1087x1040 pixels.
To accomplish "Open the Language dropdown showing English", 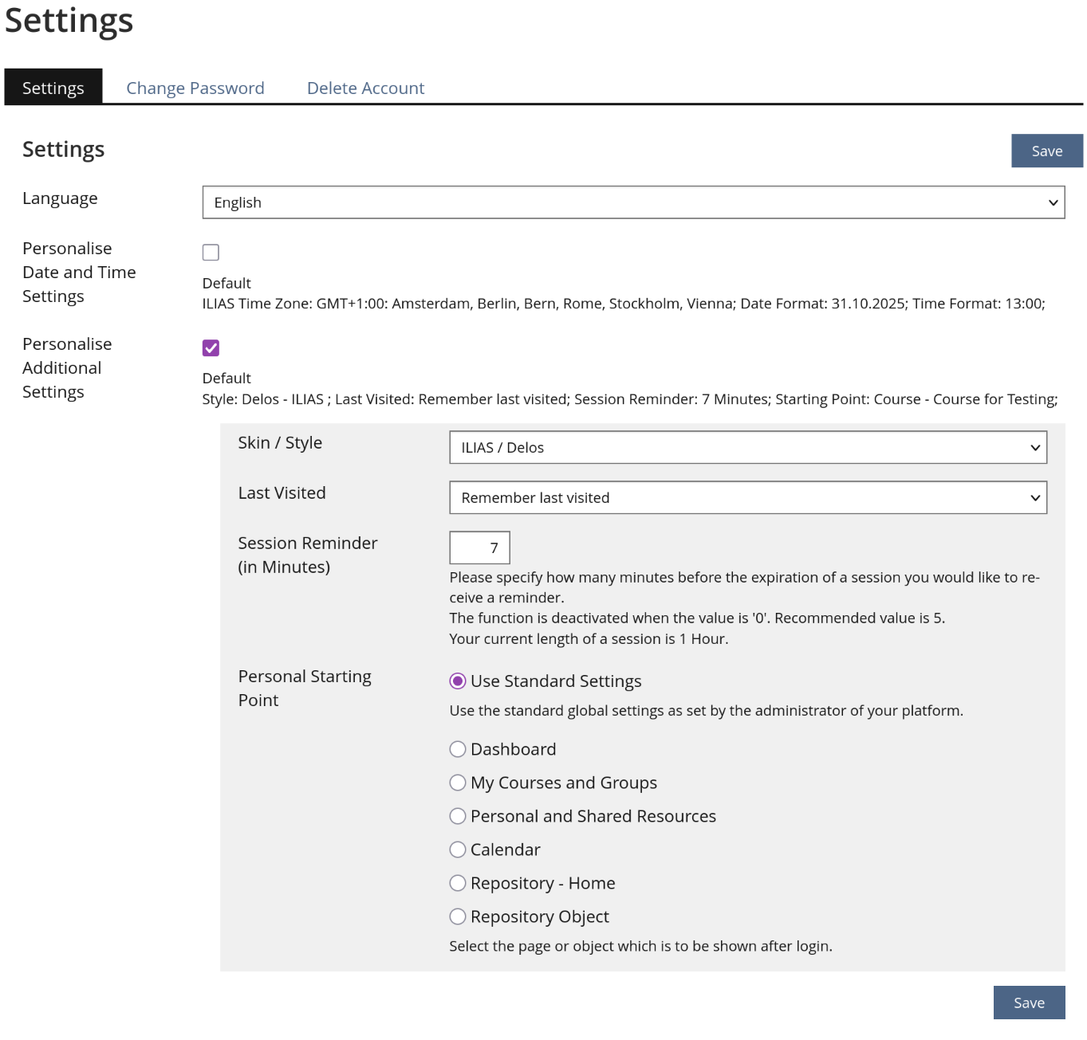I will point(632,202).
